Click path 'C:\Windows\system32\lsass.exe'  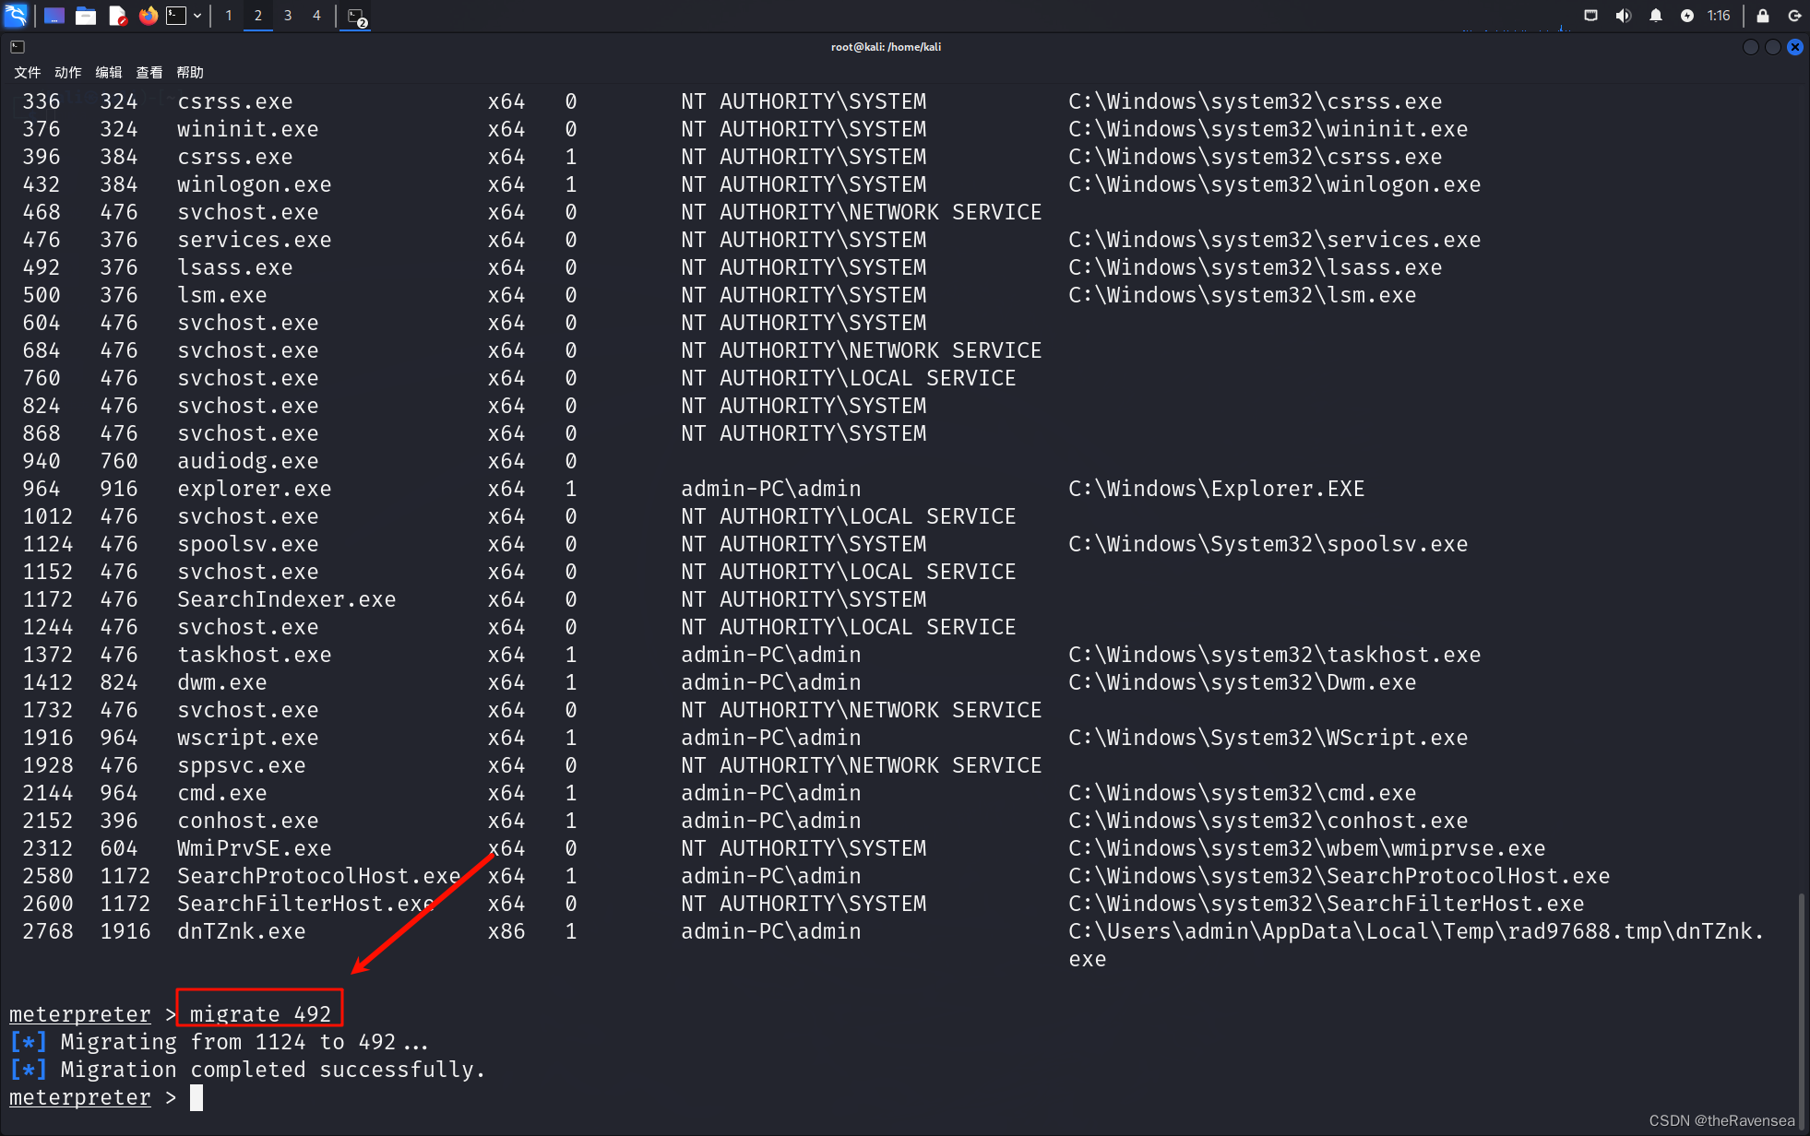click(x=1256, y=267)
